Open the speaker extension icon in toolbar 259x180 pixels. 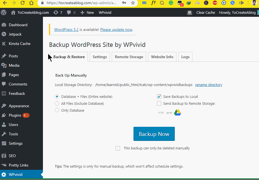[x=241, y=3]
